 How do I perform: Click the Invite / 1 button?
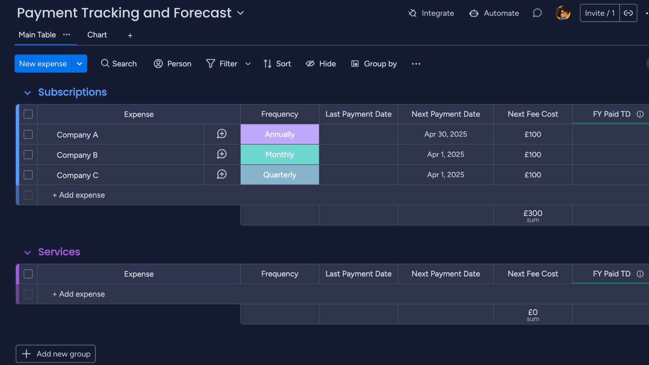tap(600, 13)
